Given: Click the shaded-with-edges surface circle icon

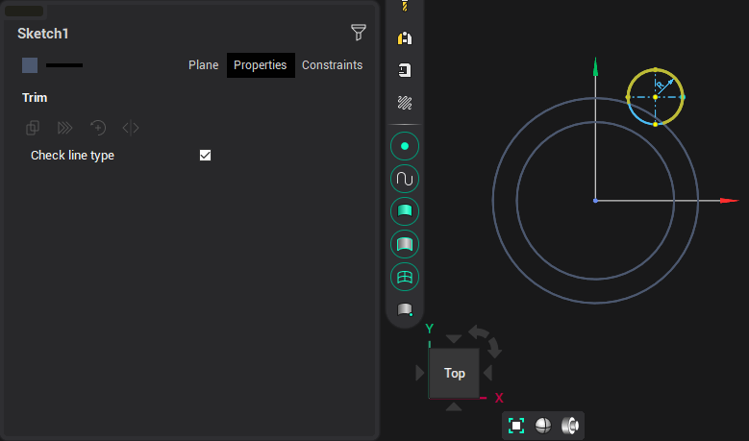Looking at the screenshot, I should [405, 244].
